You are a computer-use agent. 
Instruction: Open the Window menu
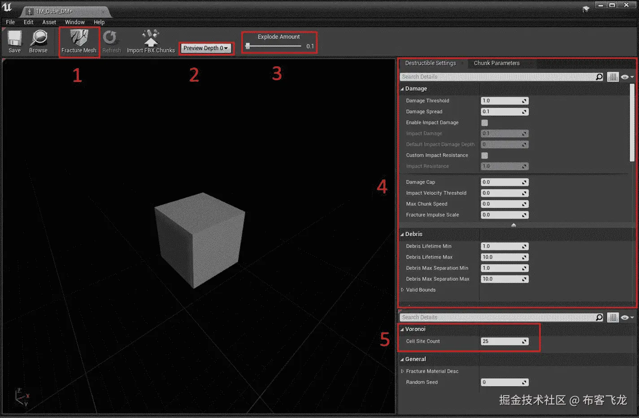coord(74,22)
